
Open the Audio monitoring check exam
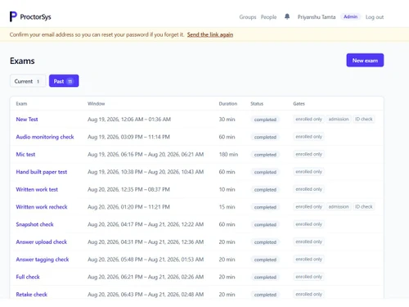[45, 137]
